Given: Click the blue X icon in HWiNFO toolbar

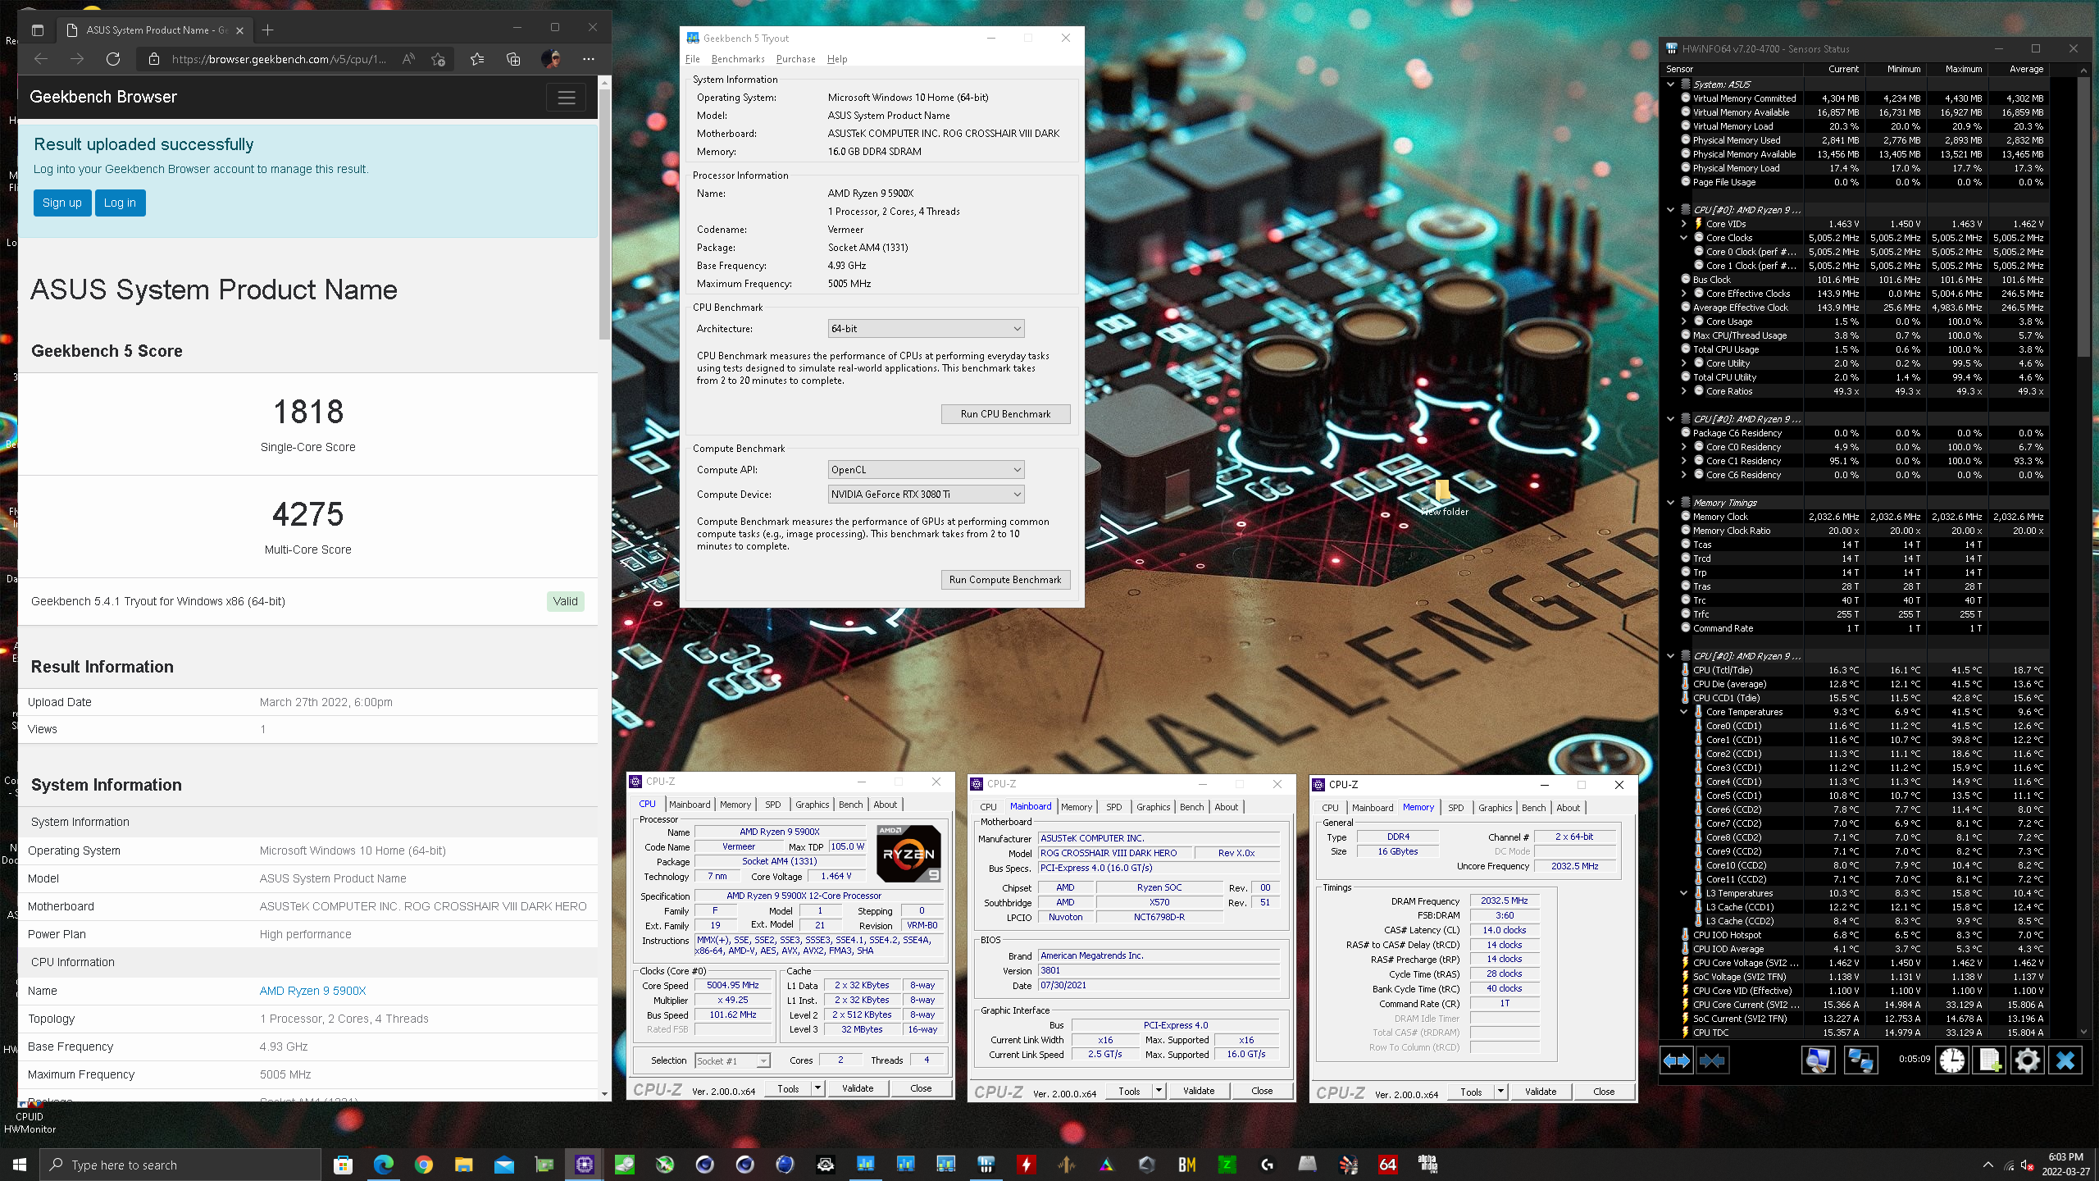Looking at the screenshot, I should point(2065,1060).
